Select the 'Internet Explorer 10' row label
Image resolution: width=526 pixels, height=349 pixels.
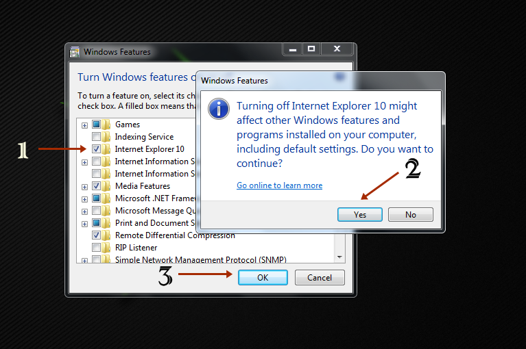pos(150,149)
